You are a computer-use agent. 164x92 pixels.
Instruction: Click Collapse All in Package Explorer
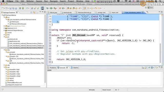pos(31,13)
